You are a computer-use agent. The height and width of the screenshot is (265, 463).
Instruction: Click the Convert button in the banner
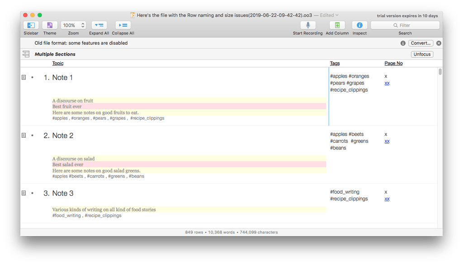click(x=421, y=43)
